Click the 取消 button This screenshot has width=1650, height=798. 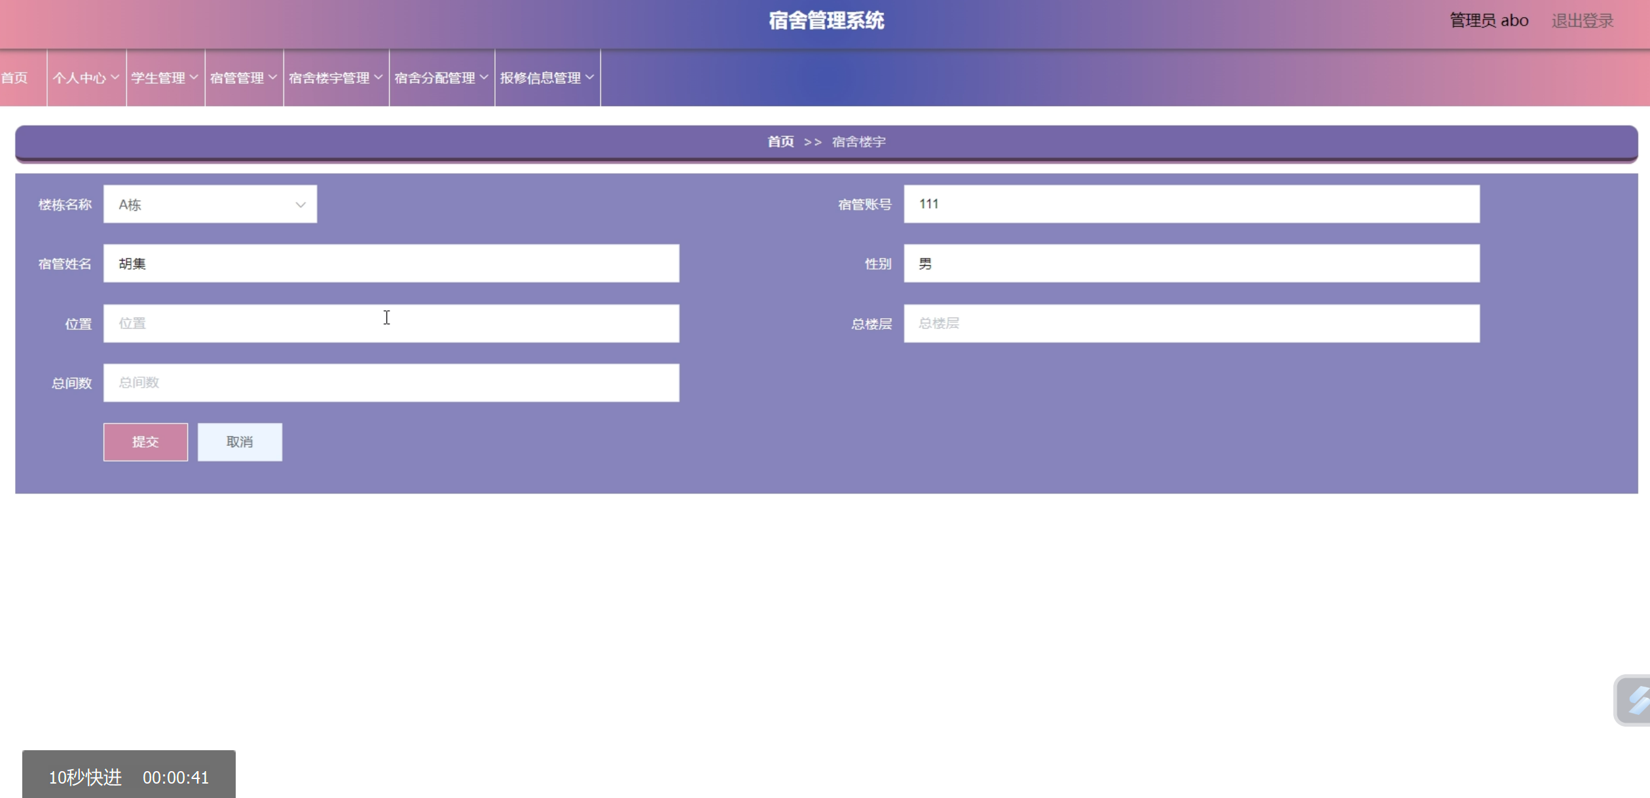tap(240, 442)
